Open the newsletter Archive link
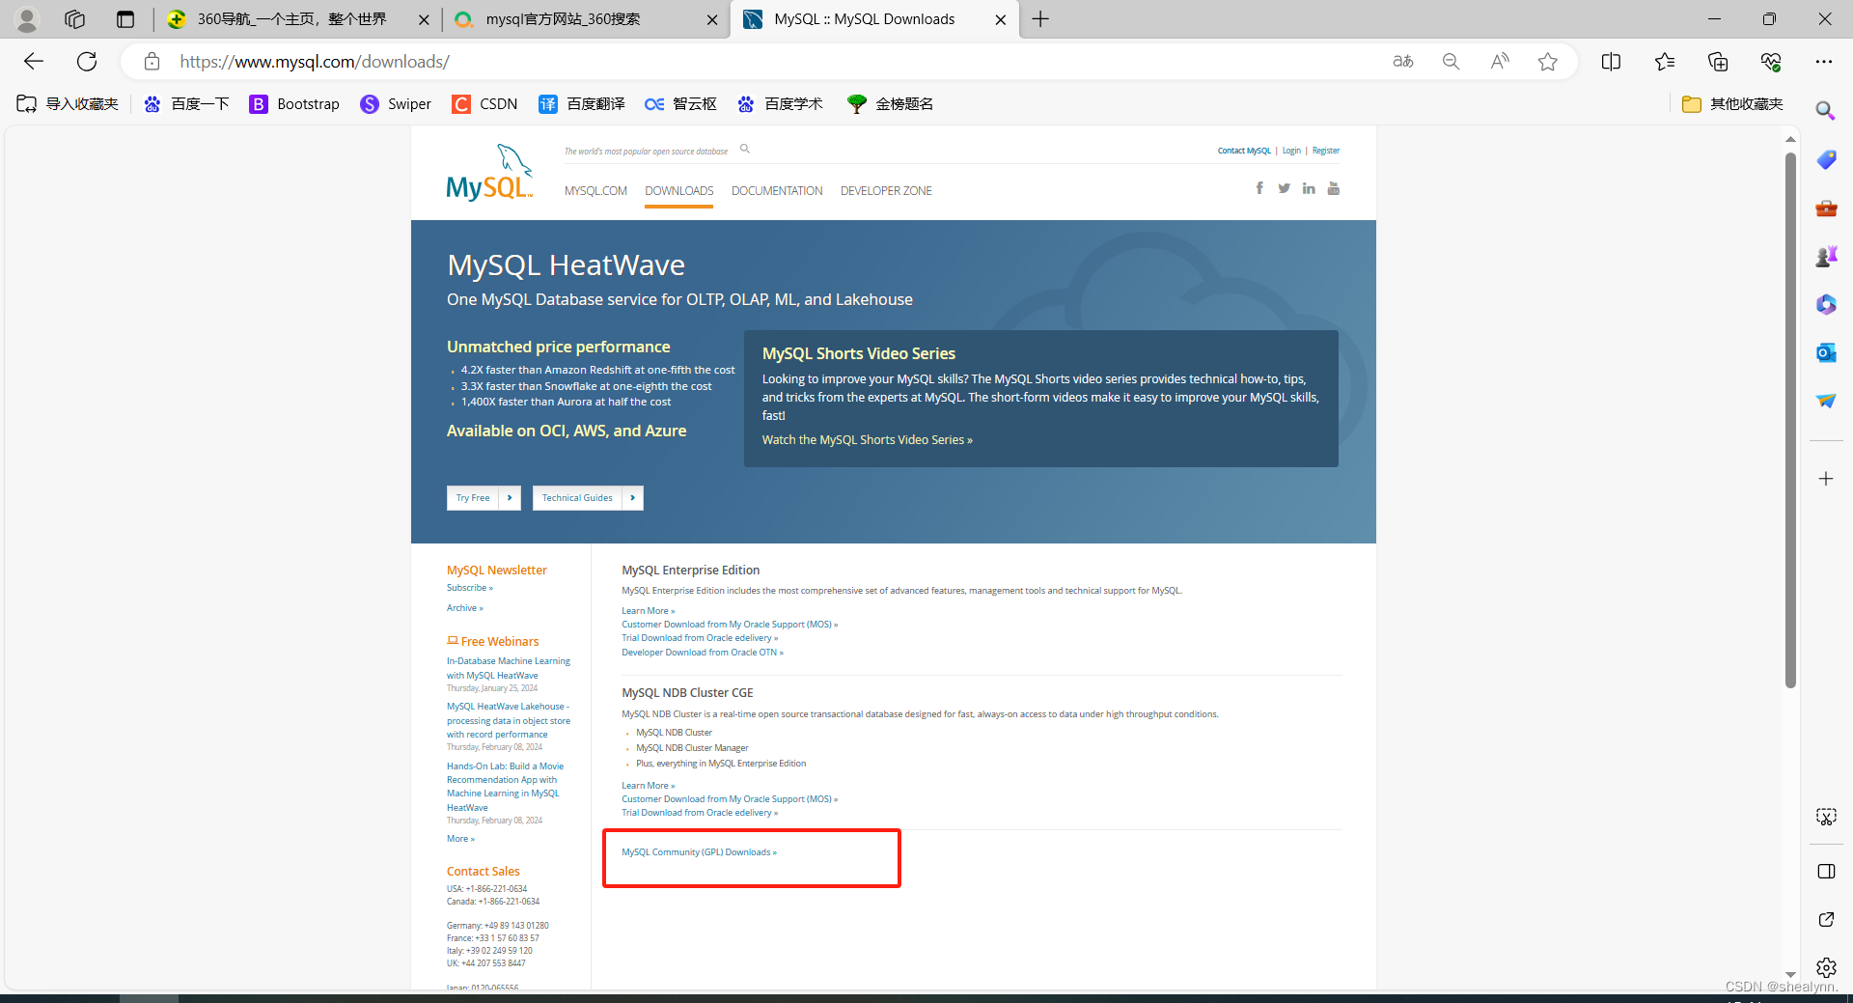1853x1003 pixels. pyautogui.click(x=464, y=608)
